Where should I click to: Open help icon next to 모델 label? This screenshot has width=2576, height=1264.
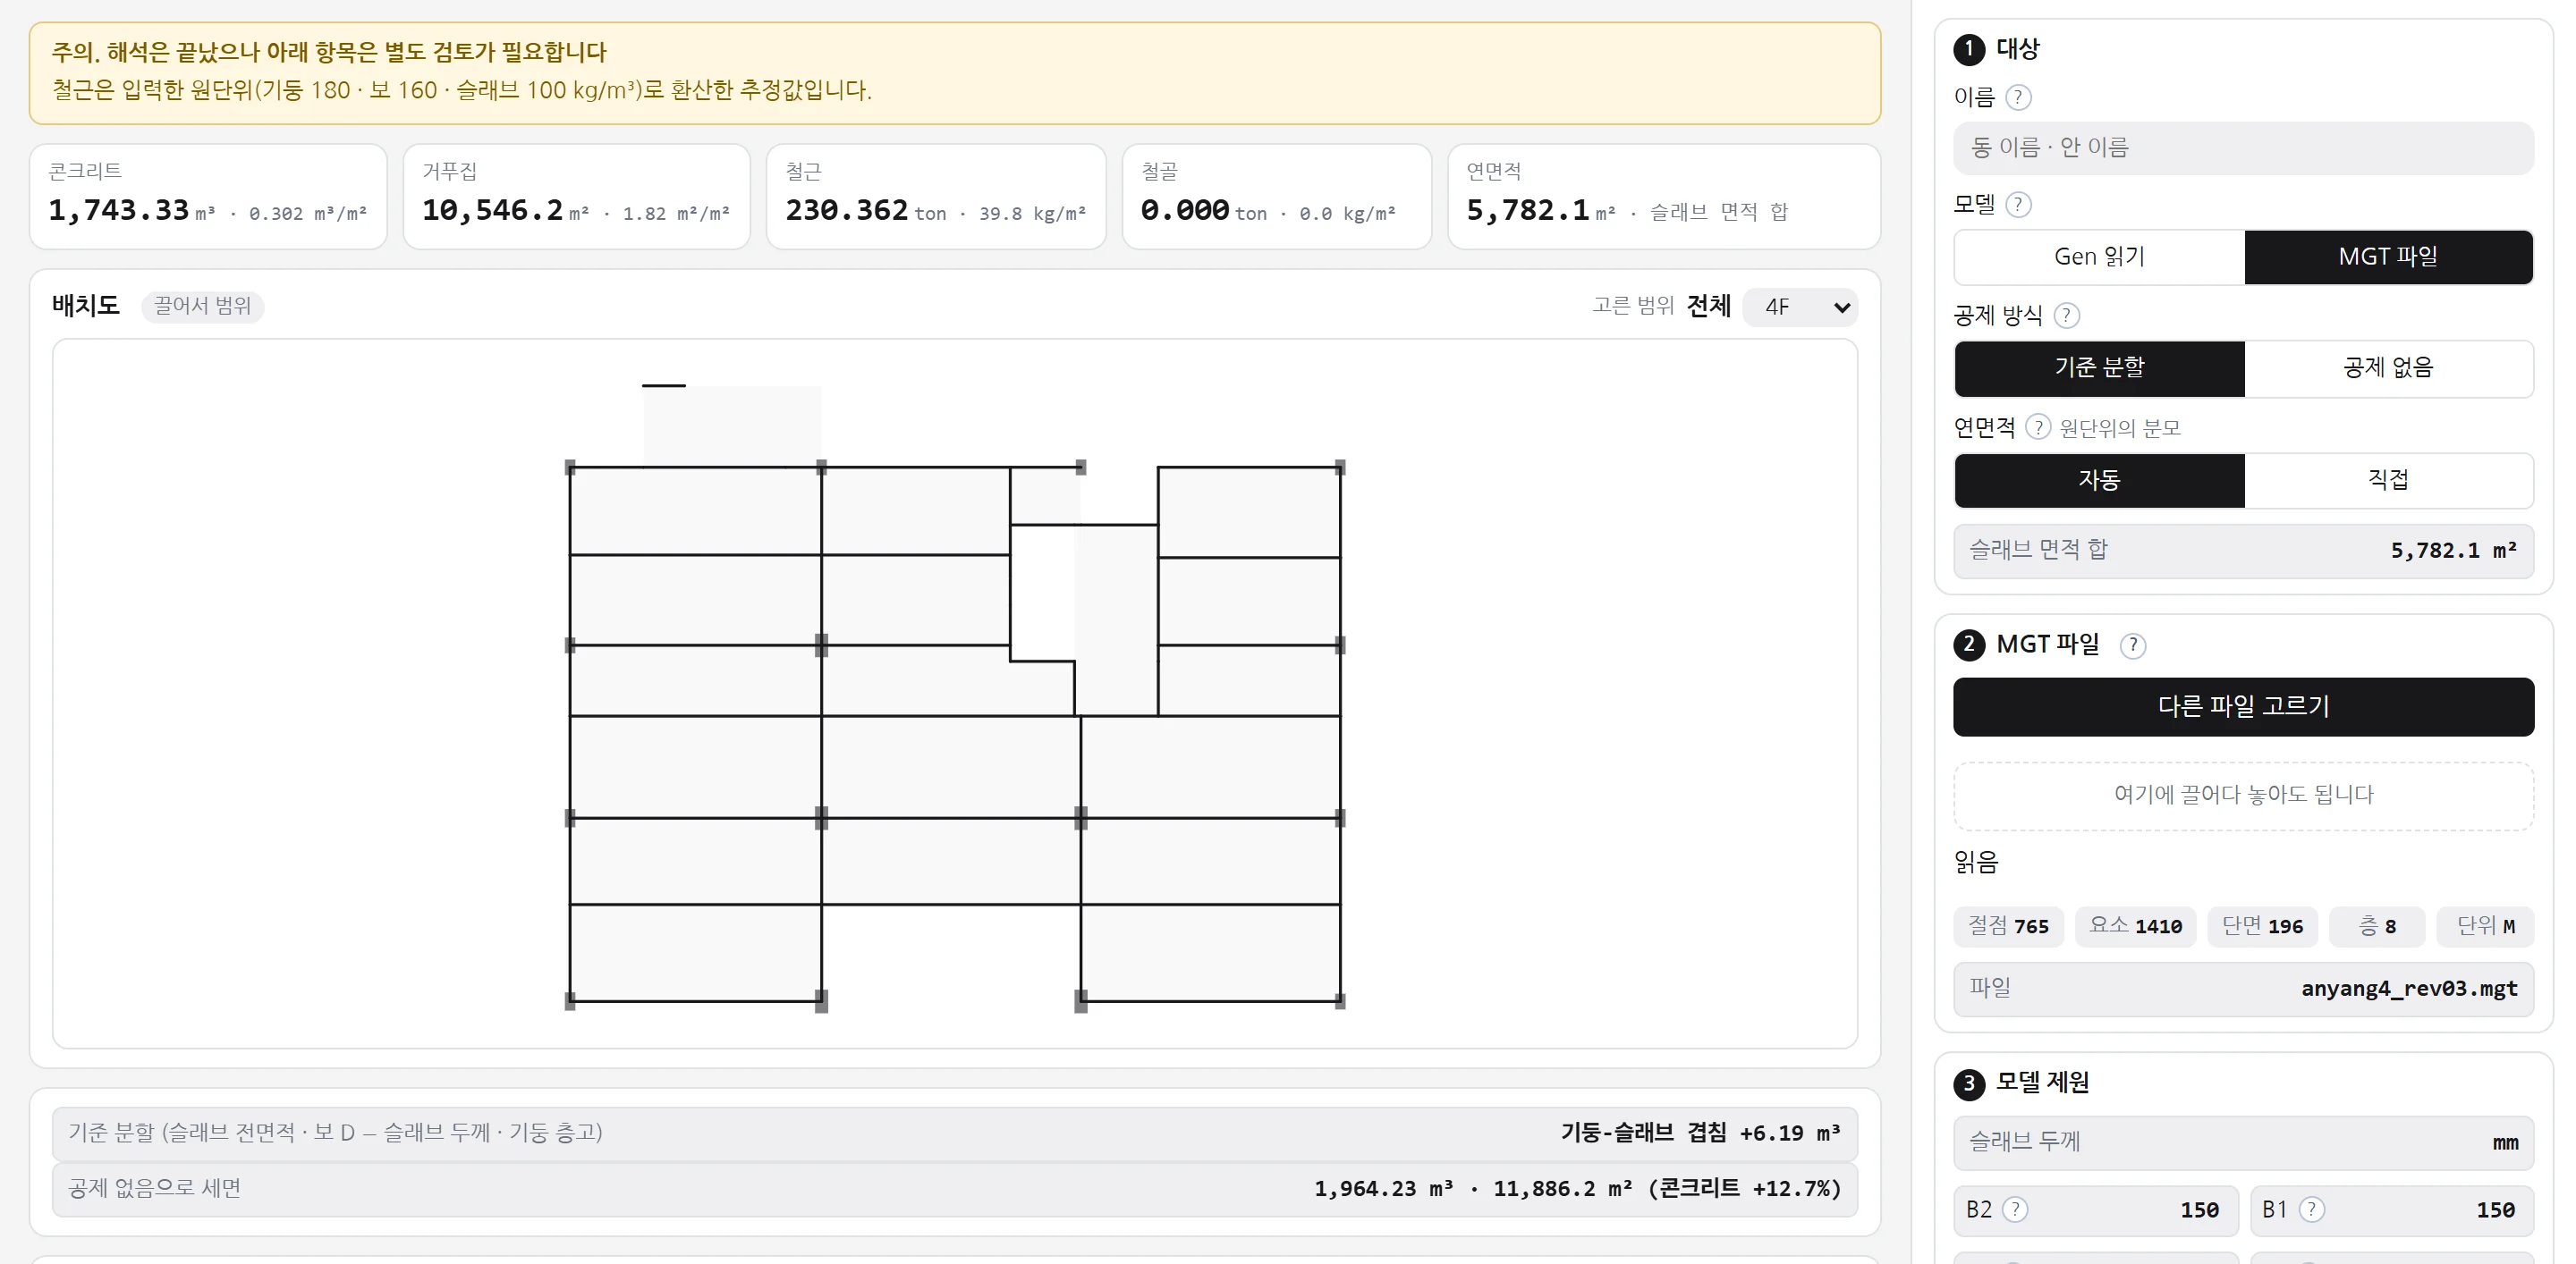point(2018,205)
